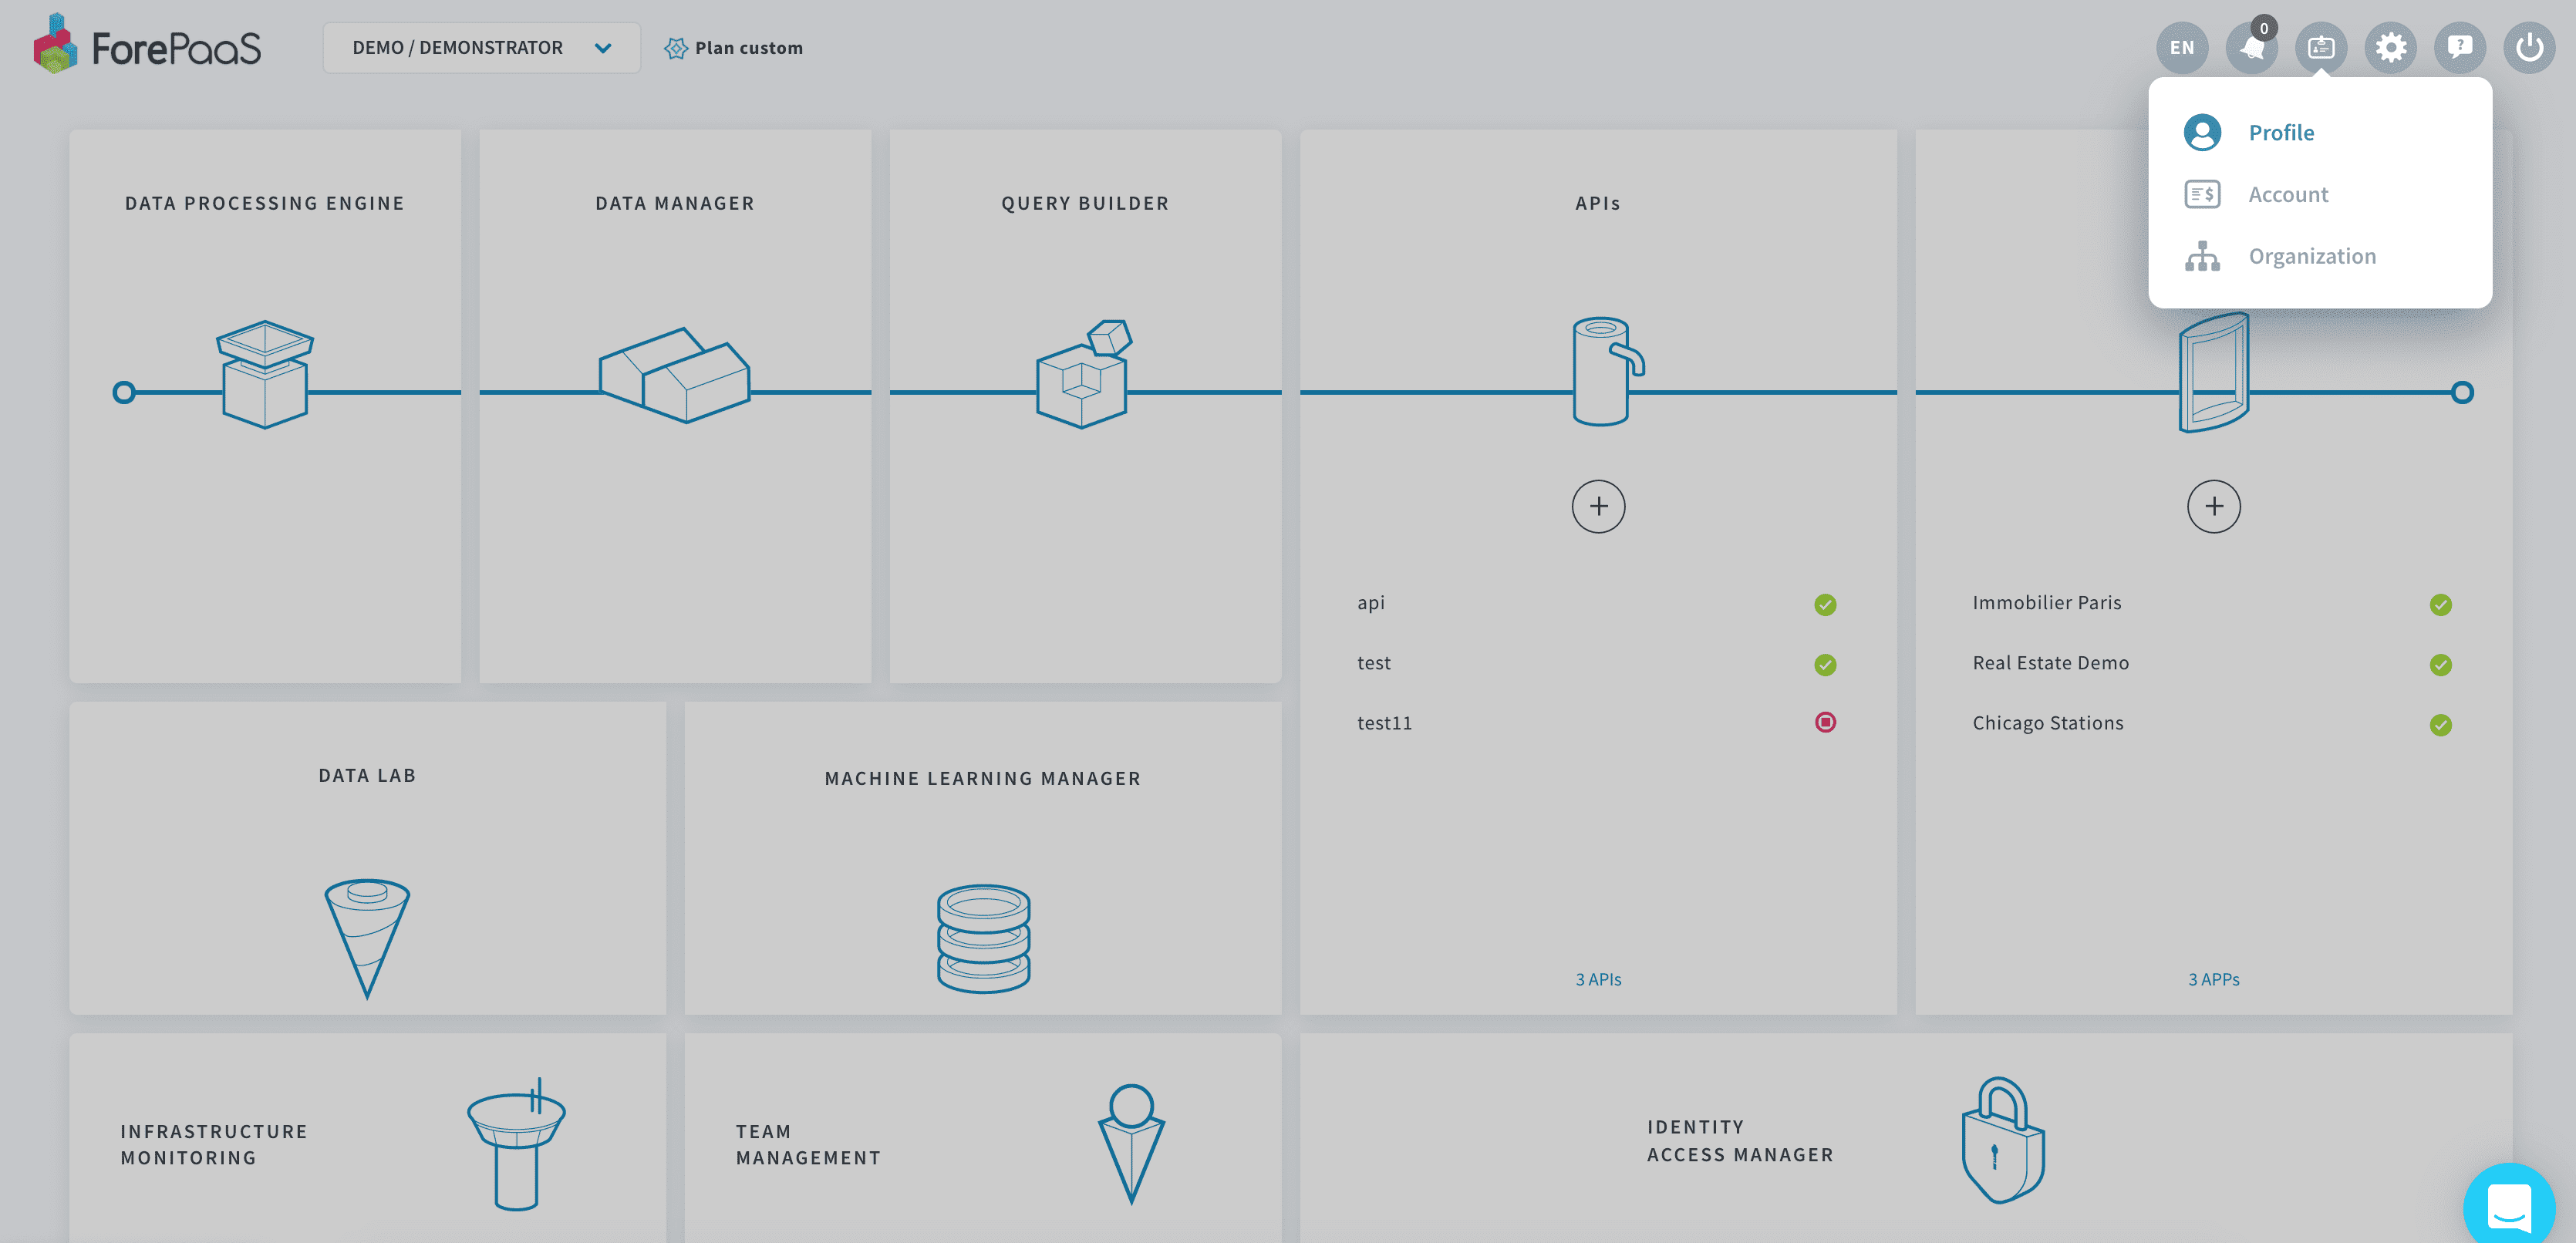Expand the DEMO / DEMONSTRATOR dataplant dropdown
This screenshot has width=2576, height=1243.
tap(481, 48)
